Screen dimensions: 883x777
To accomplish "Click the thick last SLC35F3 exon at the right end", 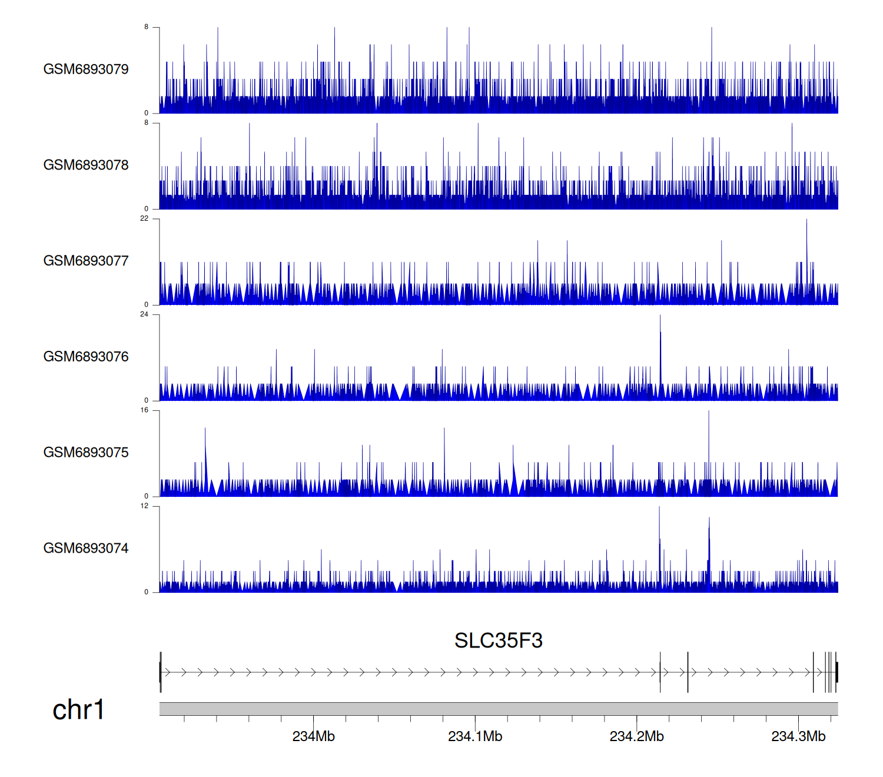I will click(x=836, y=672).
